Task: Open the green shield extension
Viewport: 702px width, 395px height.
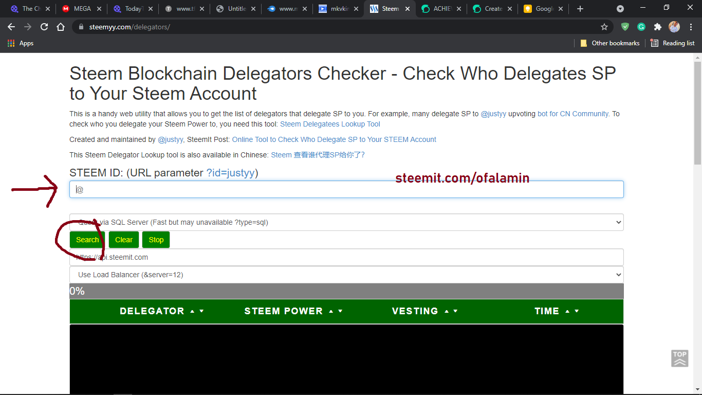Action: point(625,27)
